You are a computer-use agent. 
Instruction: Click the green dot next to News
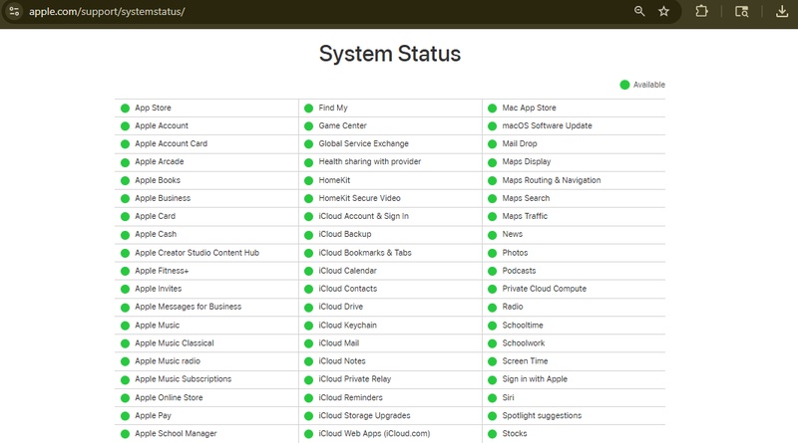coord(492,235)
